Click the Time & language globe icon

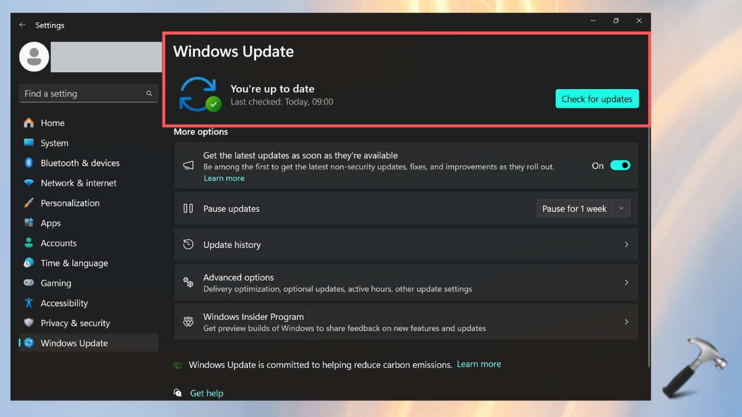pos(28,263)
